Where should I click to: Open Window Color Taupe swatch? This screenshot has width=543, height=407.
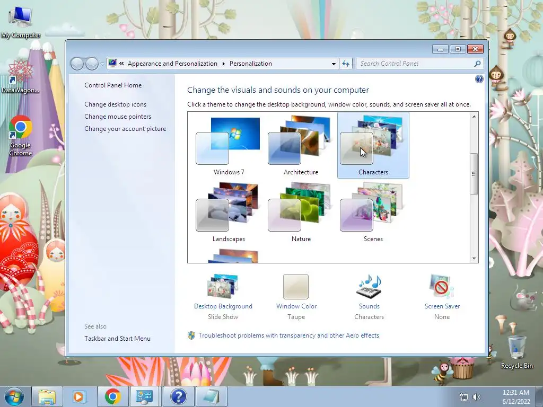pos(296,287)
